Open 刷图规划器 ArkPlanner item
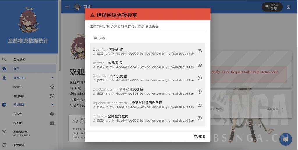This screenshot has height=150, width=298. coord(28,133)
